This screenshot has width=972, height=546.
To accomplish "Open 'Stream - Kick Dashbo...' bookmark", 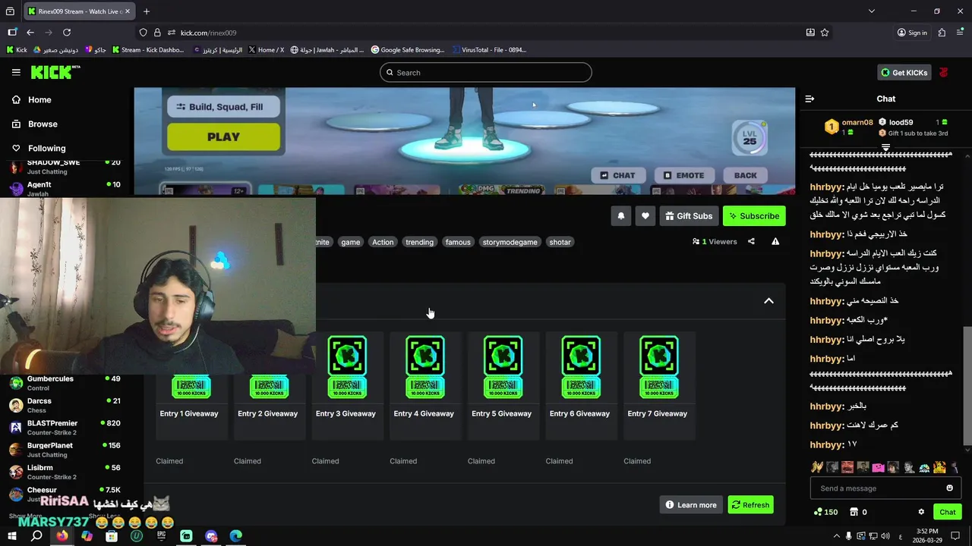I will 148,50.
